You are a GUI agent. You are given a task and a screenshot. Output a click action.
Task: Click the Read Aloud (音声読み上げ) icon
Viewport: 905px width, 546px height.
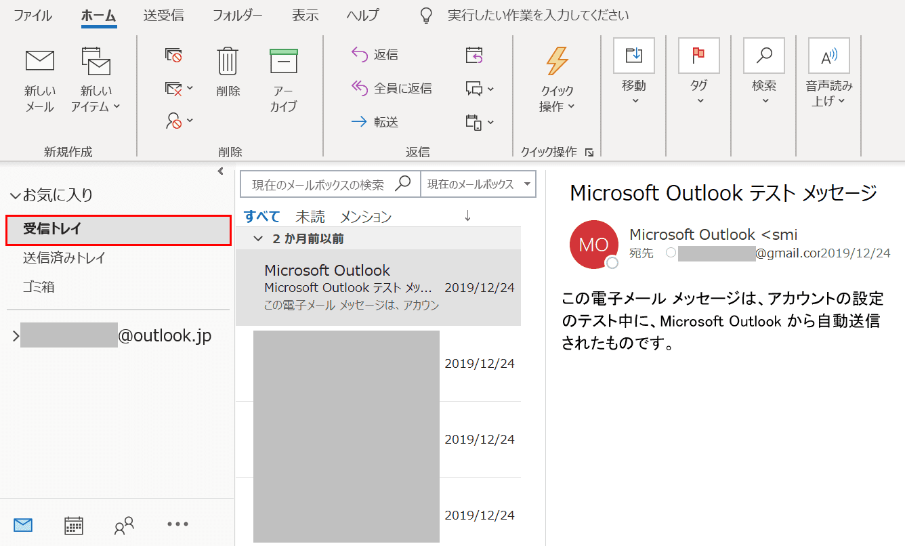[829, 56]
